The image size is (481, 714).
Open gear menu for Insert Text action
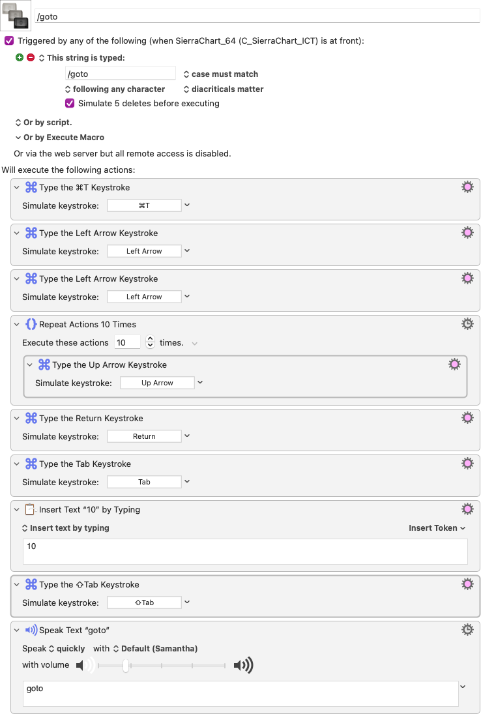tap(467, 509)
